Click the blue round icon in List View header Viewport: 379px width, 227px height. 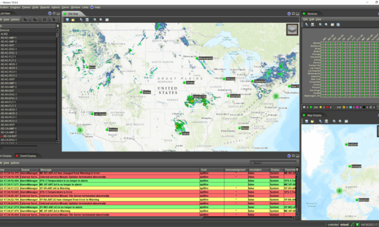[x=50, y=13]
